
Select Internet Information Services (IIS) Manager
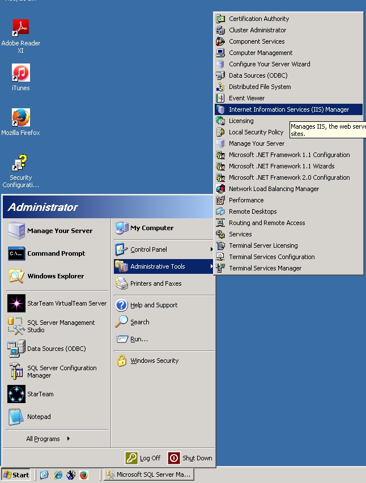point(288,109)
